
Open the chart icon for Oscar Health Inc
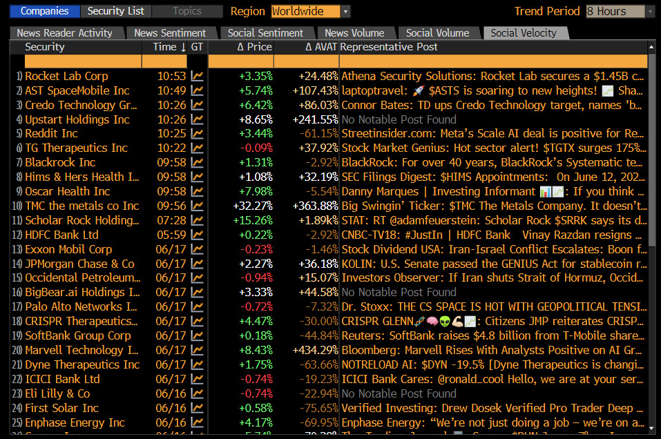197,191
